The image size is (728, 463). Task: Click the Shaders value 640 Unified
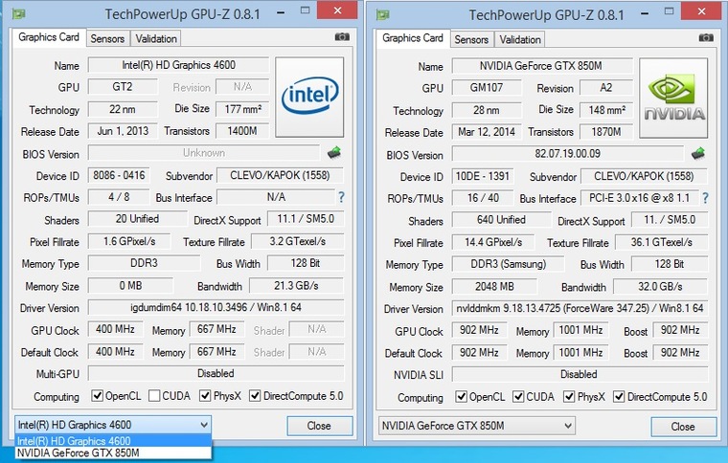(501, 220)
